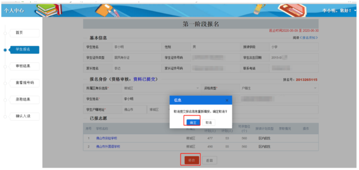The height and width of the screenshot is (170, 359).
Task: Open 查看摇号码 sidebar item
Action: tap(25, 83)
